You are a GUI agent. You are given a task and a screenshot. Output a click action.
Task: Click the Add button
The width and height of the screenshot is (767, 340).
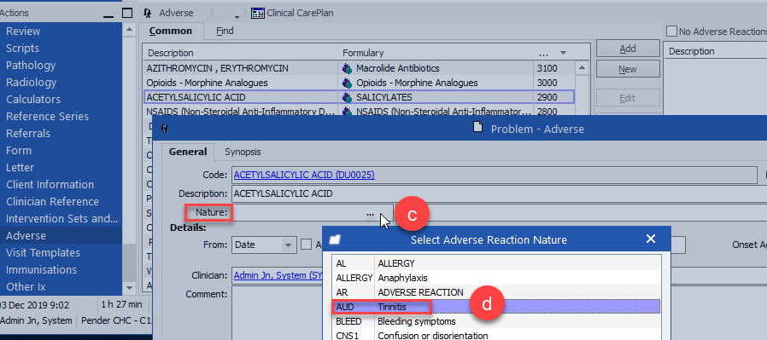(x=628, y=49)
